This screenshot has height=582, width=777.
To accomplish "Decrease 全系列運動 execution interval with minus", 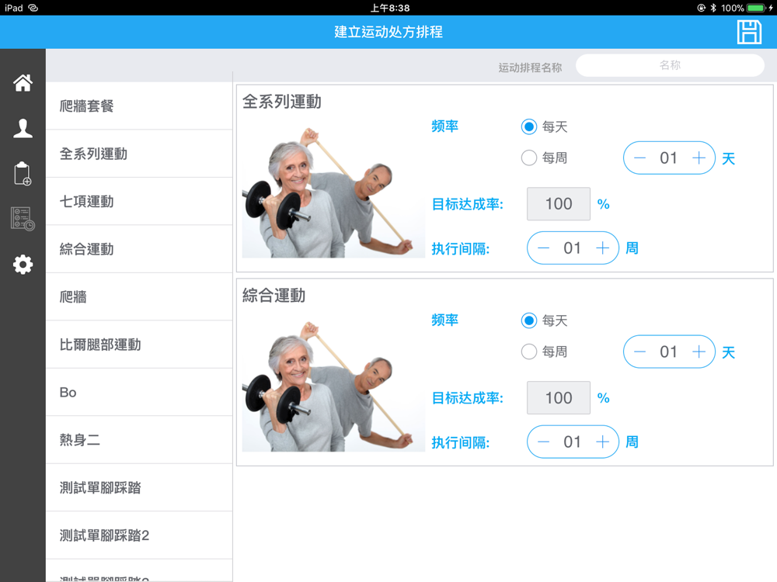I will pos(544,248).
